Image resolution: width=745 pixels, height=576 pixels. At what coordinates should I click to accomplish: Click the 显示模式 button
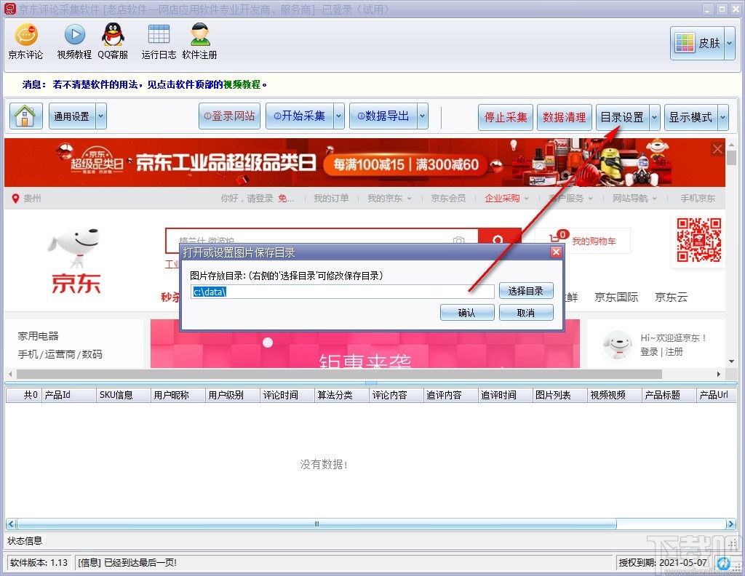(691, 117)
